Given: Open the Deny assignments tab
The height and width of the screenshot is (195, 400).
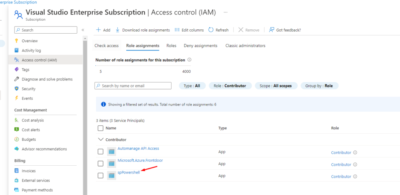Looking at the screenshot, I should 200,46.
